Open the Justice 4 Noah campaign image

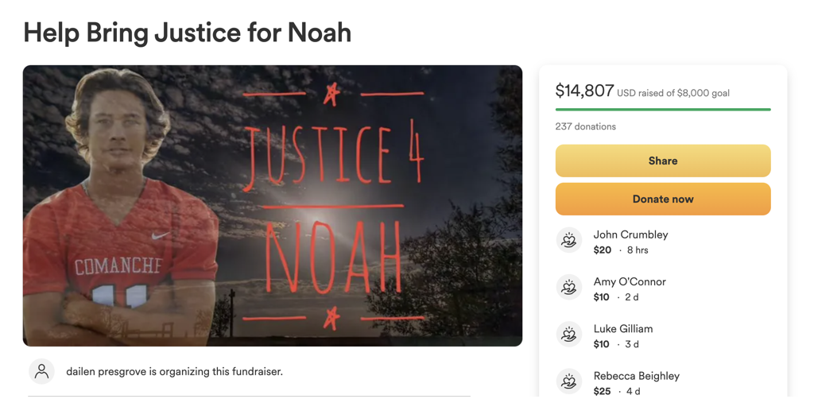273,206
